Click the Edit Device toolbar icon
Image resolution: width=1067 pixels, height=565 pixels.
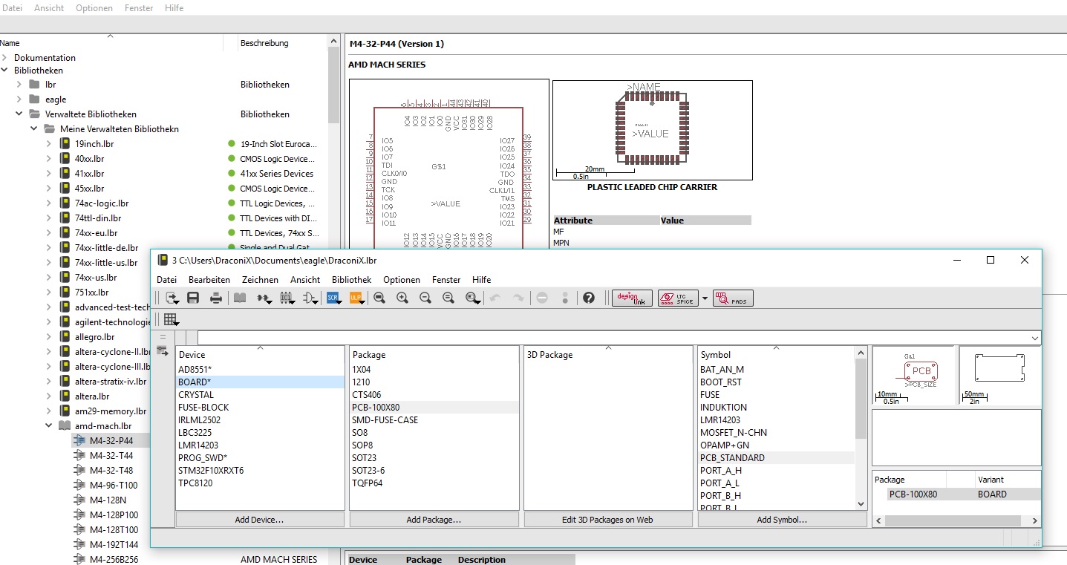(264, 298)
